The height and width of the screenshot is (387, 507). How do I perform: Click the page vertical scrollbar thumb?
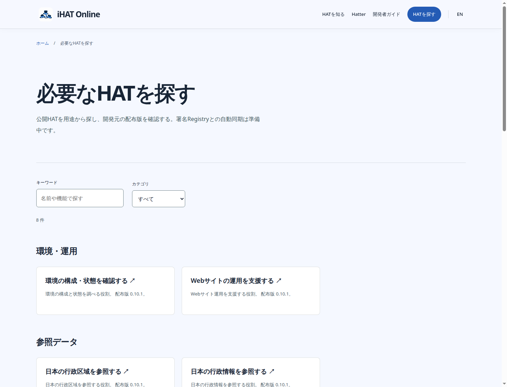point(504,69)
